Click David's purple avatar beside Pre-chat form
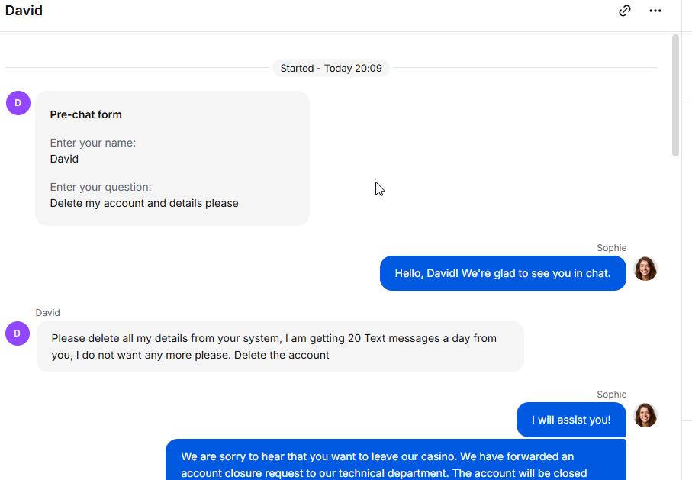The width and height of the screenshot is (692, 480). (18, 103)
